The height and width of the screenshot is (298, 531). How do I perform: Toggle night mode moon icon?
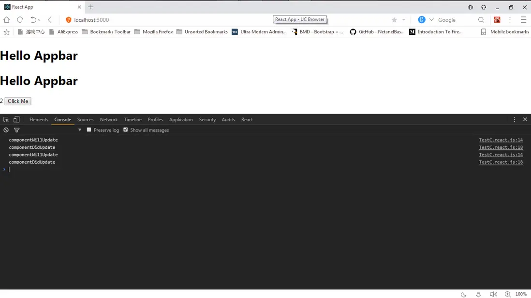(464, 294)
